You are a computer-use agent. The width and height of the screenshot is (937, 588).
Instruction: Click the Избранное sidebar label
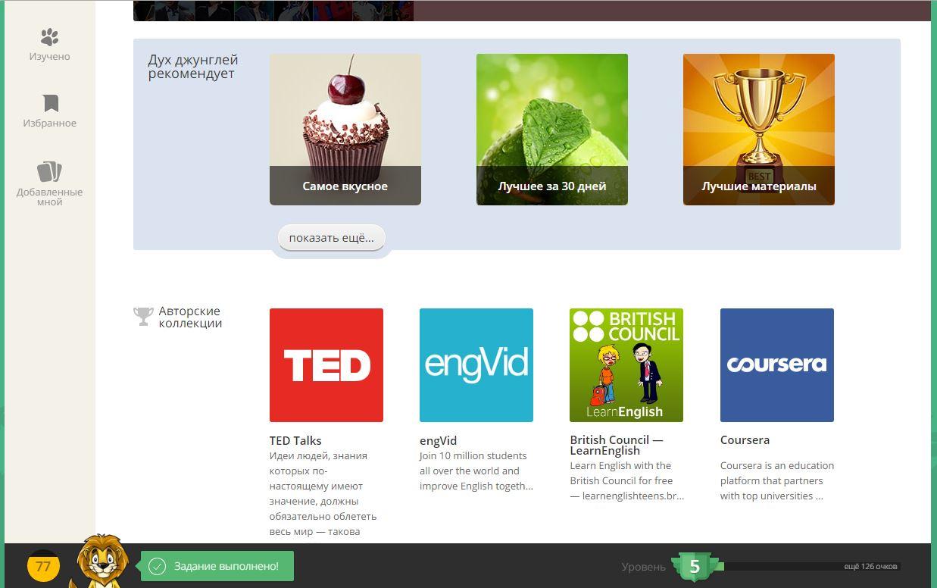[49, 123]
